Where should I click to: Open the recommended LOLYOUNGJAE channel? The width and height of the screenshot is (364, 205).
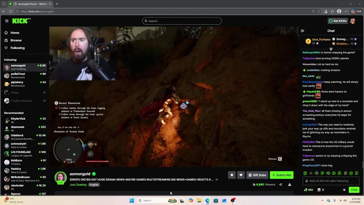click(x=25, y=154)
